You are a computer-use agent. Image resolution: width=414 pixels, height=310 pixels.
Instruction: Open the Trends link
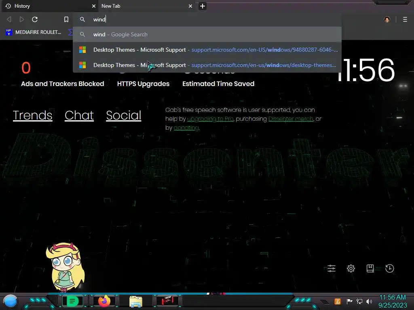[x=32, y=115]
